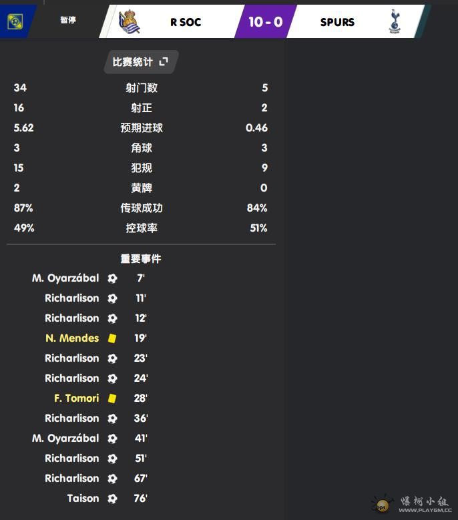This screenshot has height=520, width=458.
Task: Open the 比赛统计 match stats panel
Action: [133, 62]
